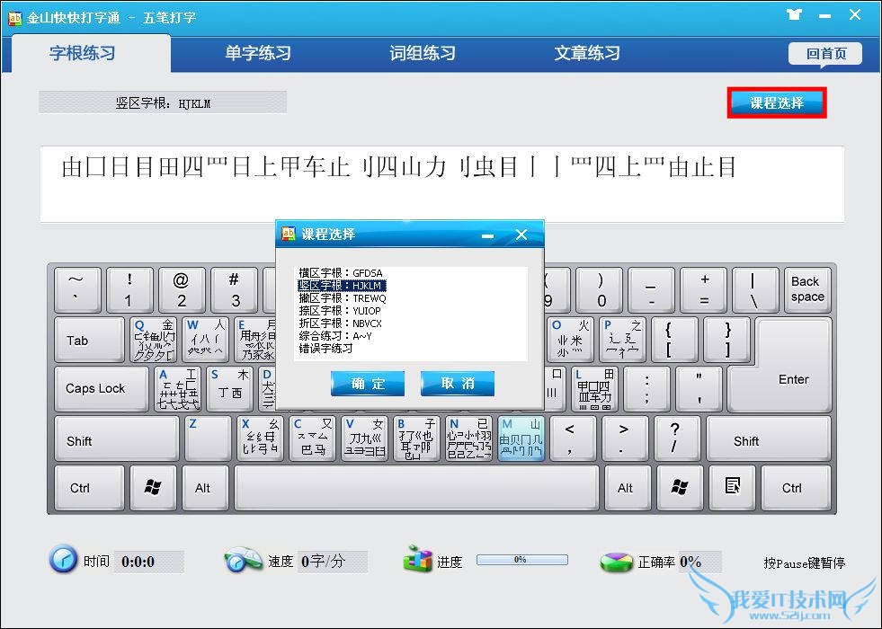Switch to 文章练习 tab
Screen dimensions: 882x629
pos(587,53)
